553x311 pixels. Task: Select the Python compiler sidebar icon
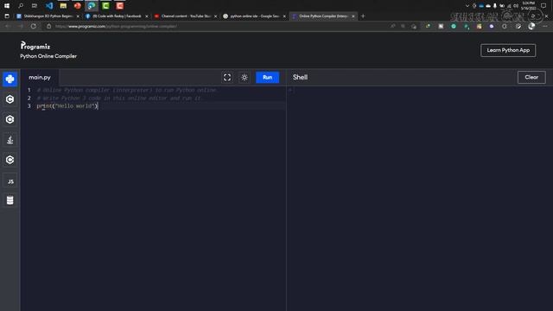pyautogui.click(x=10, y=79)
